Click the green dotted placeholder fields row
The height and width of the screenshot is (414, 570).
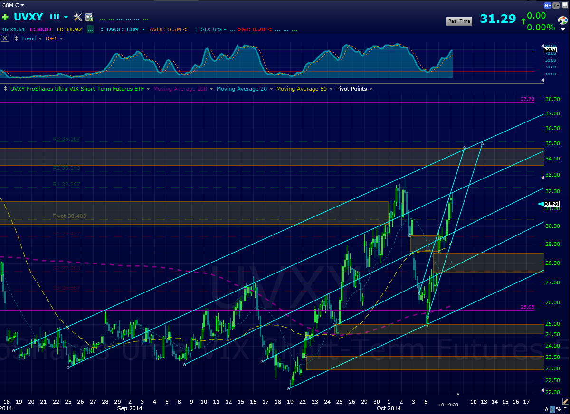tap(124, 19)
